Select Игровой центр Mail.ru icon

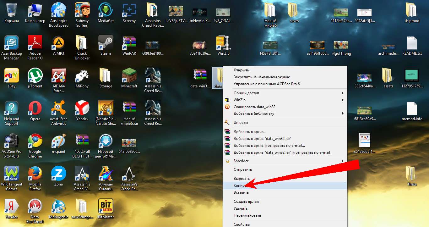(x=106, y=141)
